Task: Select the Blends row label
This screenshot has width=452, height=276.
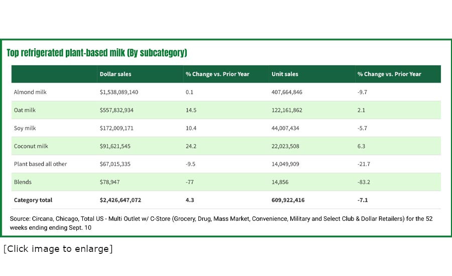Action: click(x=23, y=182)
